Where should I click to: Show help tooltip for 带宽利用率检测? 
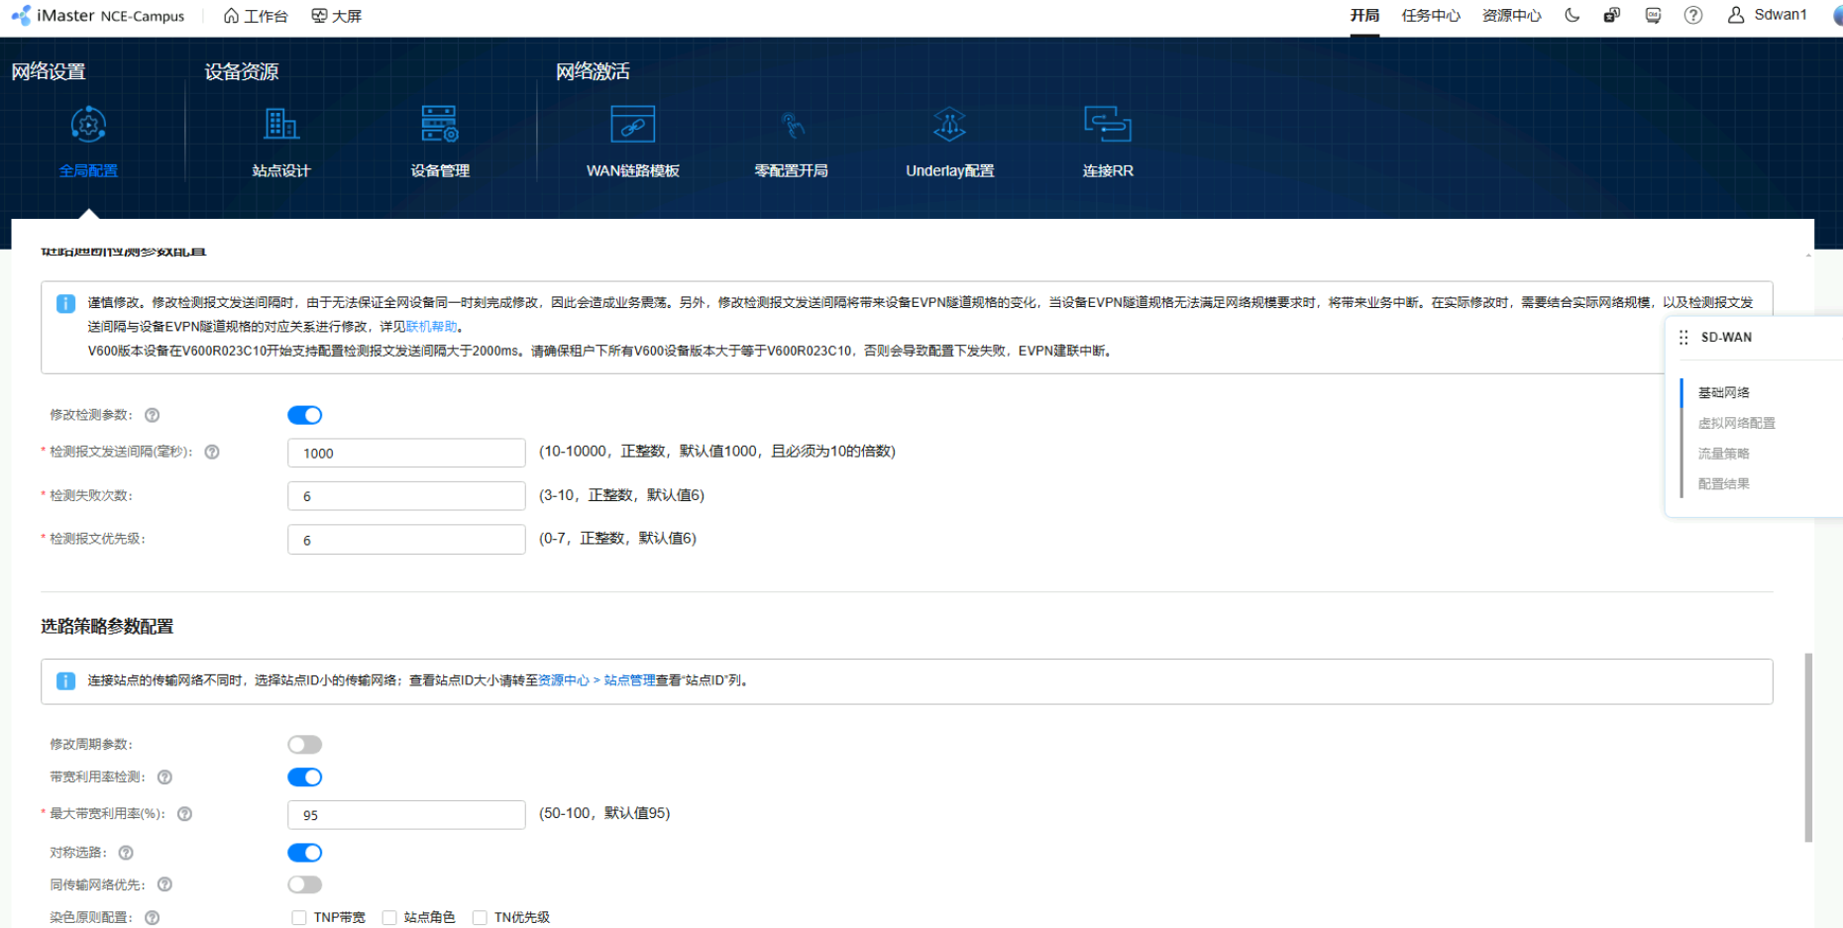coord(165,777)
